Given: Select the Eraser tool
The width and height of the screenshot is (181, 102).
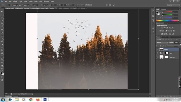Looking at the screenshot, I should pos(2,41).
